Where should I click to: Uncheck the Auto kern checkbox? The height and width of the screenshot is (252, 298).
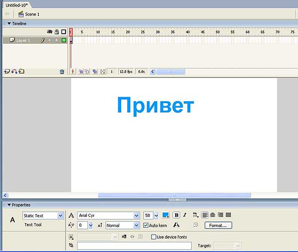point(146,225)
